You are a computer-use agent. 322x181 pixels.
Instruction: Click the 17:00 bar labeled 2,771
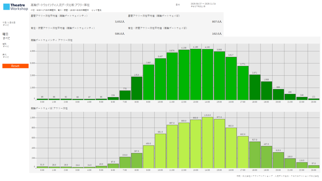(243, 83)
